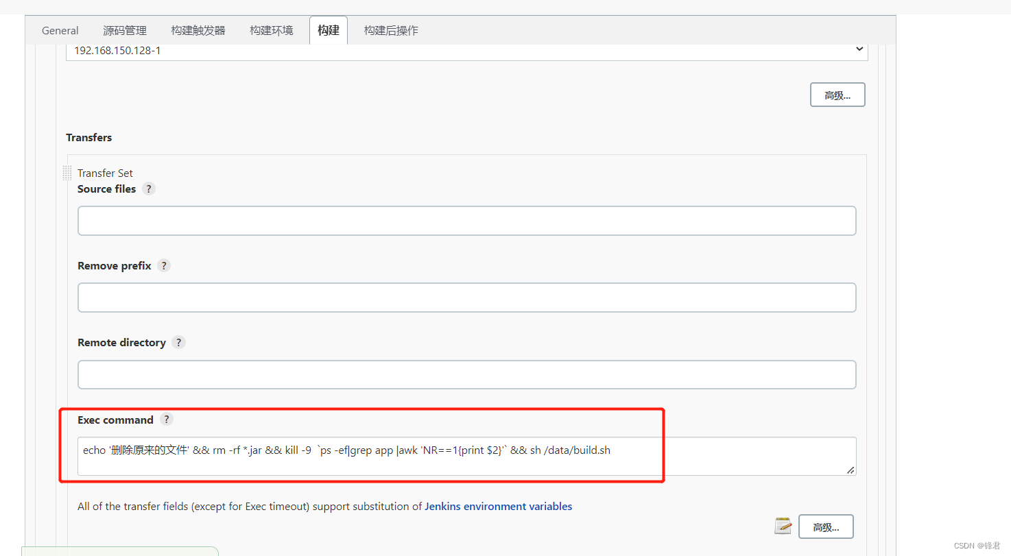The width and height of the screenshot is (1011, 556).
Task: Click the Transfers section heading
Action: point(89,138)
